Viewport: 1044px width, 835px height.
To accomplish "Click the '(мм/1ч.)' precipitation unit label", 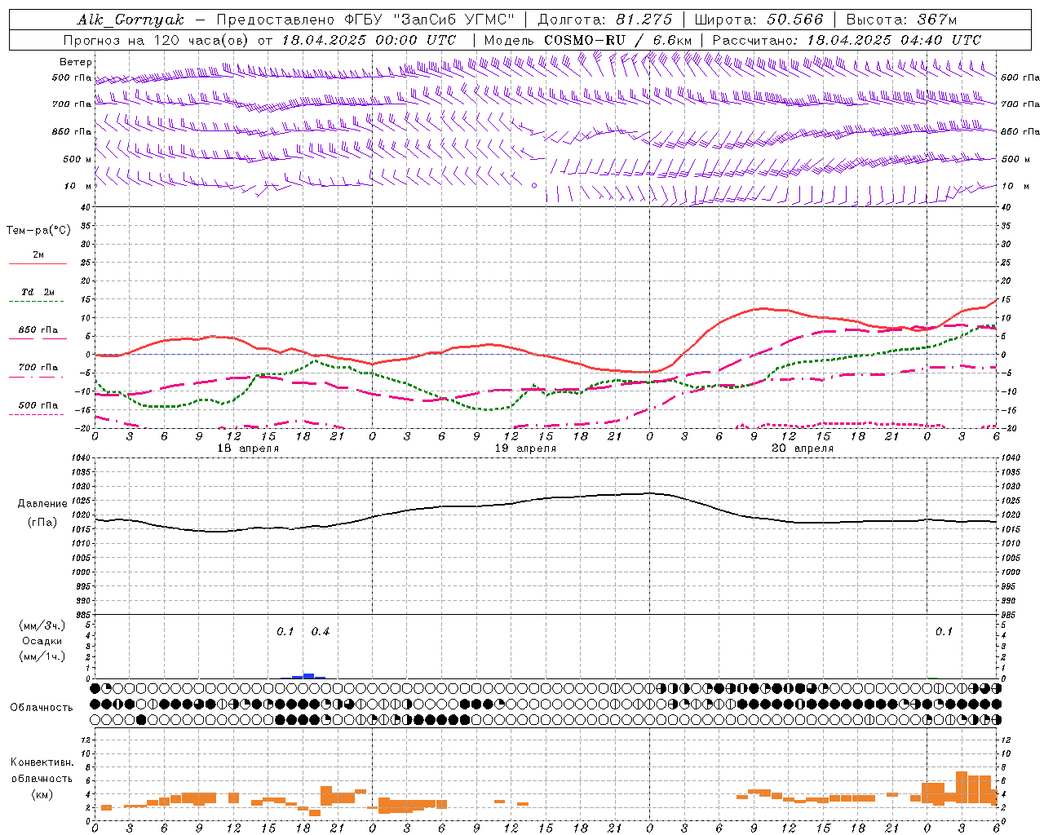I will (x=42, y=656).
